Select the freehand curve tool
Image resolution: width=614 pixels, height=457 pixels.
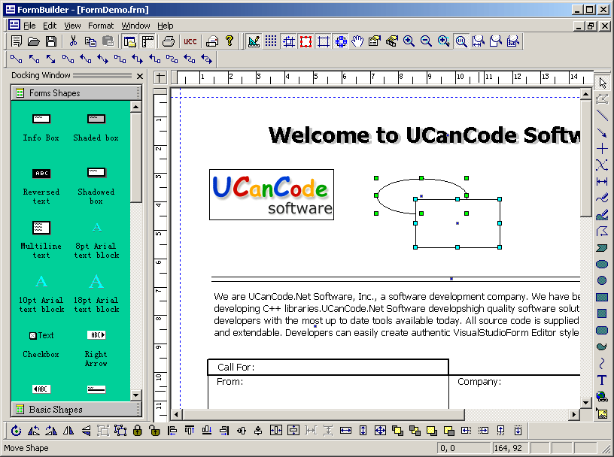(x=602, y=198)
